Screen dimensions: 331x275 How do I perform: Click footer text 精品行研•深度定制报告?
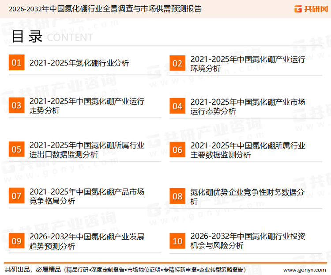[95, 270]
